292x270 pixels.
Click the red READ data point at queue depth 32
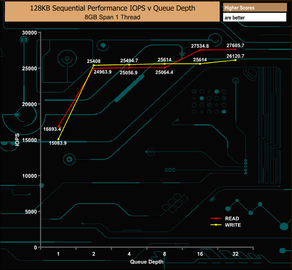[x=235, y=49]
